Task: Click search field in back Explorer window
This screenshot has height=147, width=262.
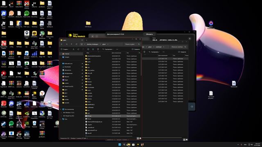Action: click(x=178, y=47)
